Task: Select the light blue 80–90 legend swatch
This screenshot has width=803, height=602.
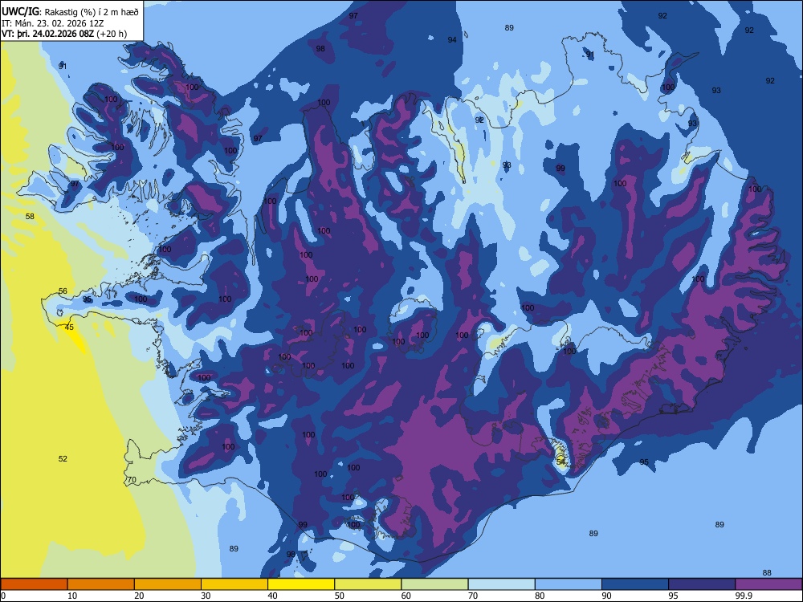Action: click(569, 584)
